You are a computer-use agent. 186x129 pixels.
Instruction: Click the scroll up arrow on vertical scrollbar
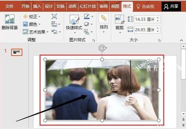pyautogui.click(x=183, y=46)
